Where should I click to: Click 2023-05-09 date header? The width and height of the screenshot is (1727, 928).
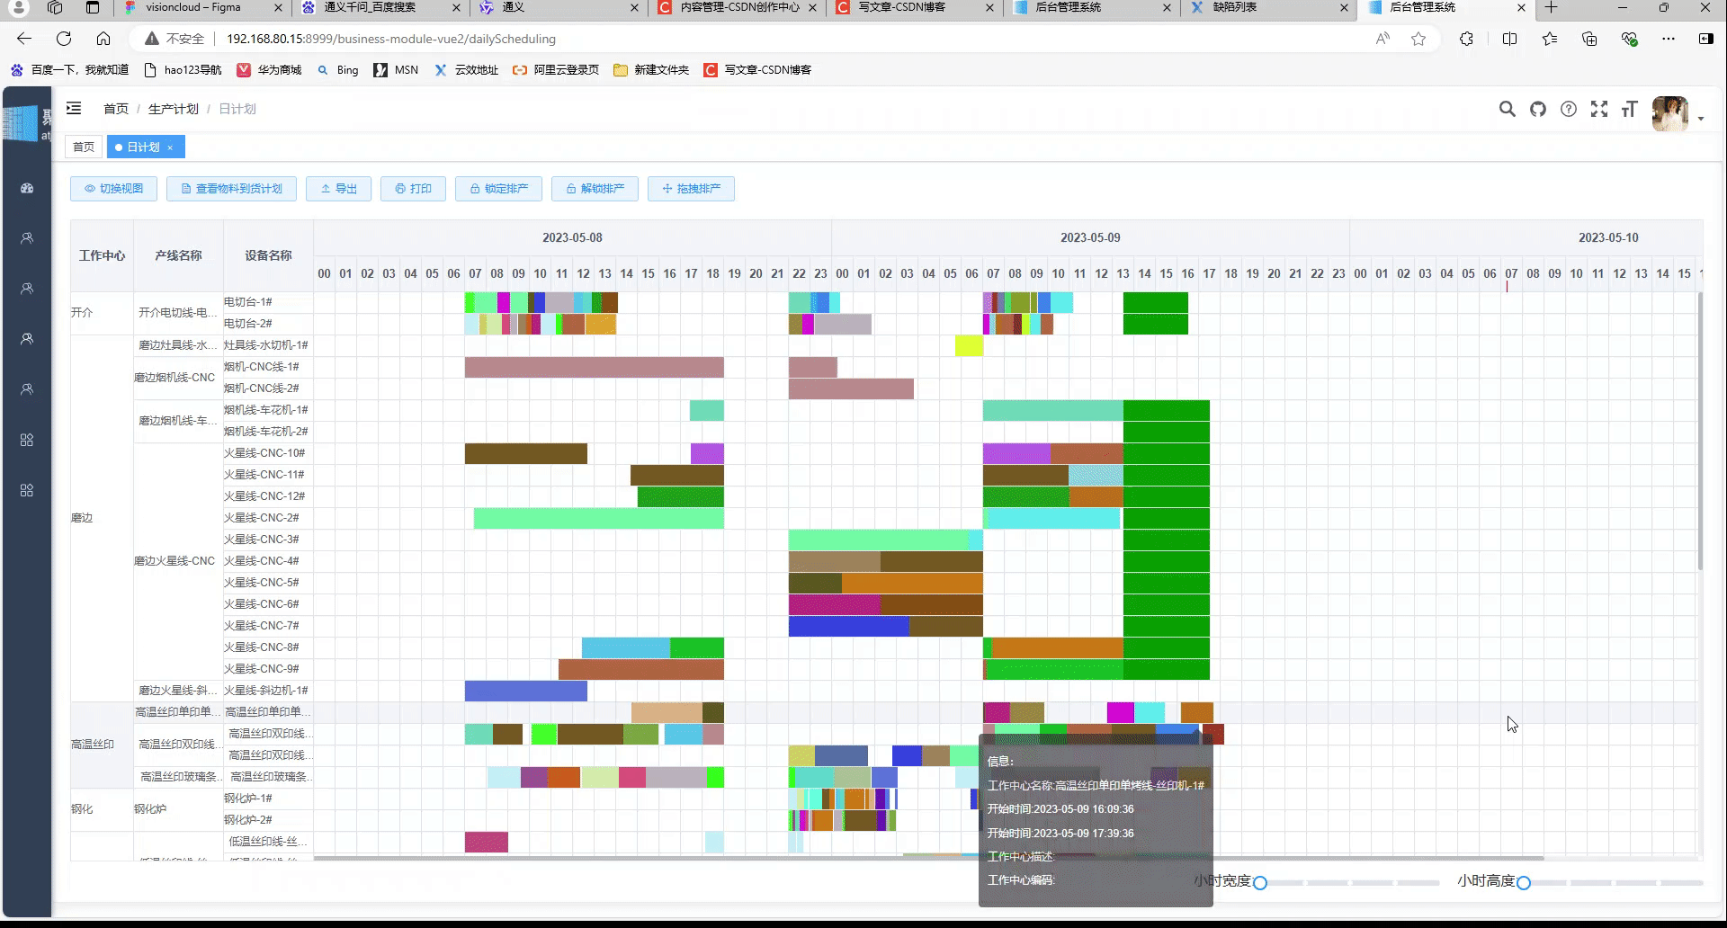pos(1090,237)
